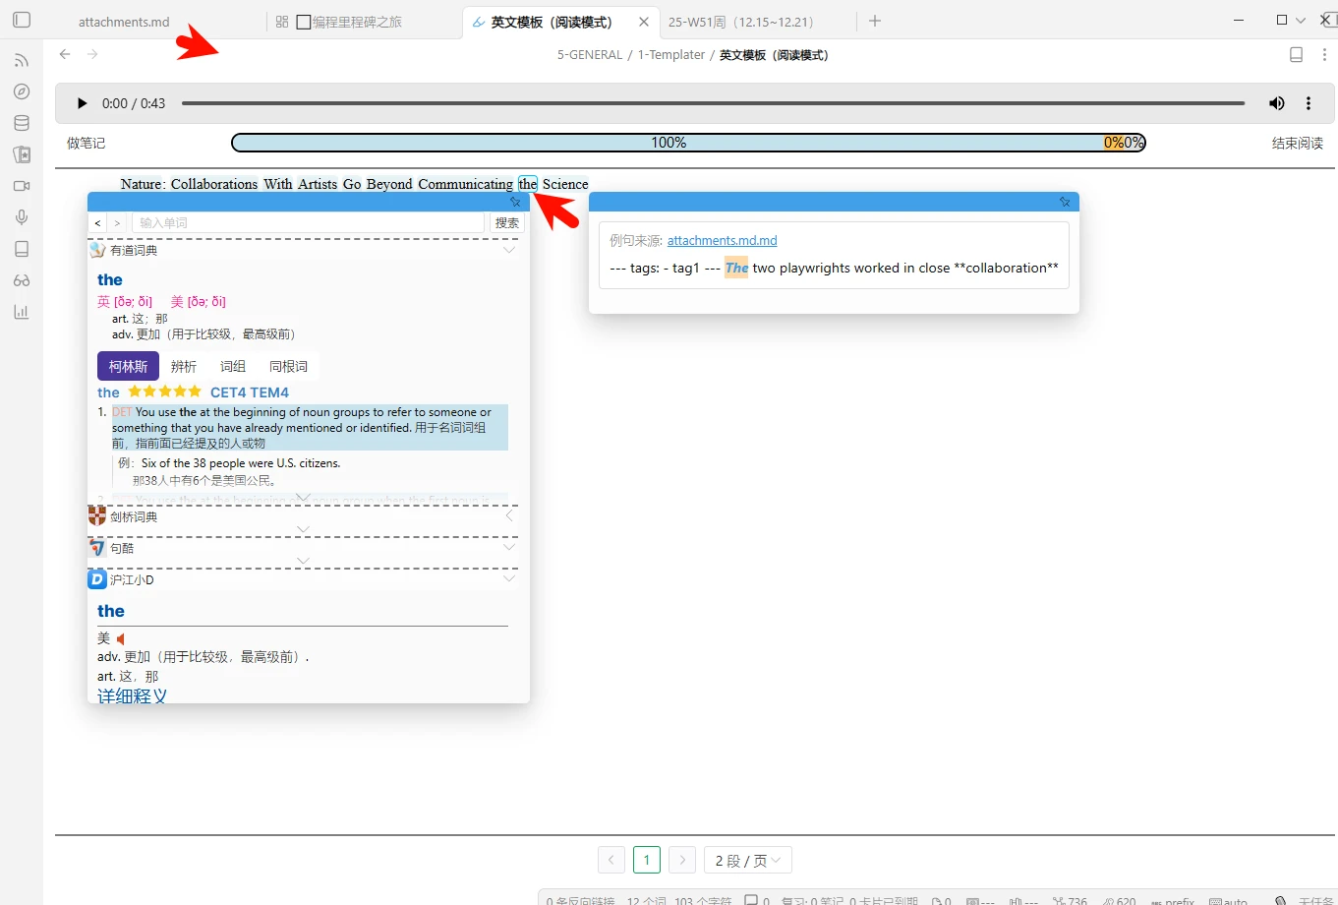Select the 同根词 tab in Youdao dictionary
1338x905 pixels.
288,366
